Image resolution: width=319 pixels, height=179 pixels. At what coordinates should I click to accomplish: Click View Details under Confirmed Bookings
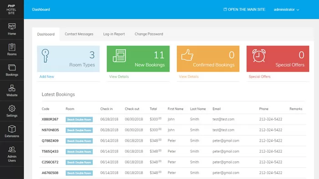189,77
